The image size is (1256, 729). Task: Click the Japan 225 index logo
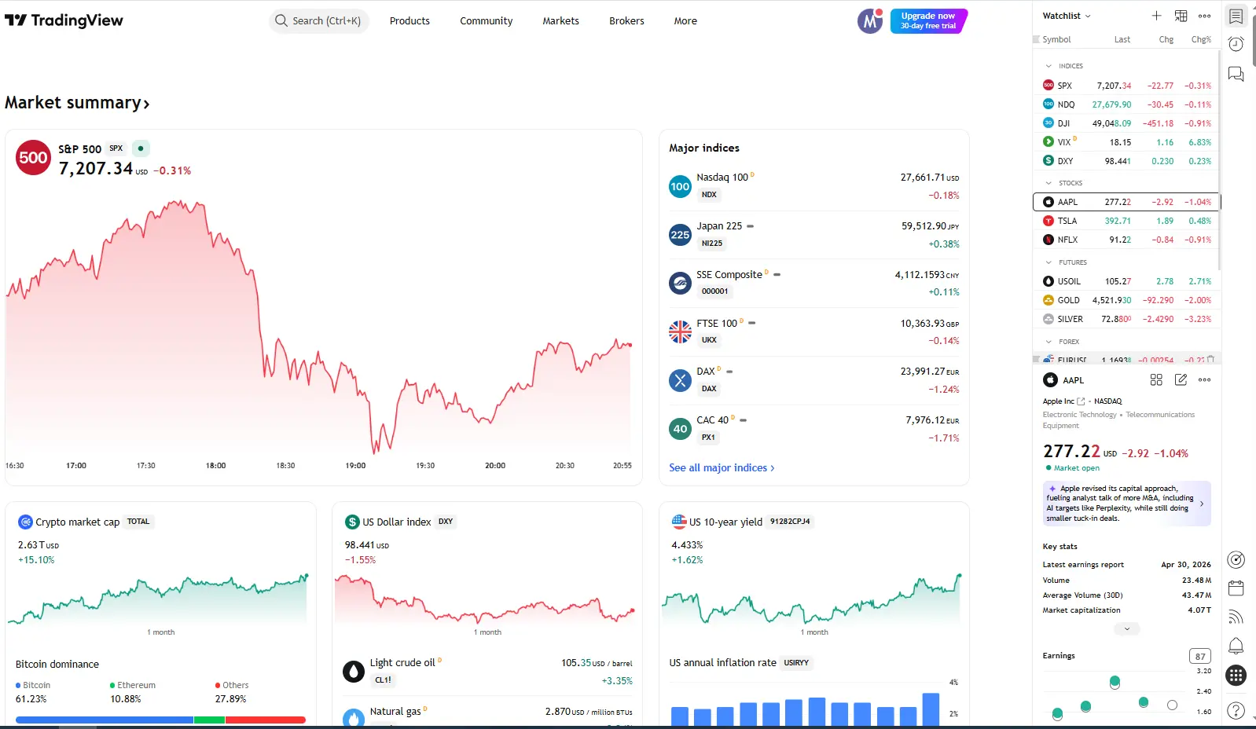[680, 235]
